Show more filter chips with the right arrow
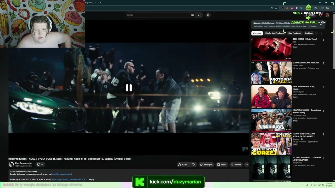Image resolution: width=335 pixels, height=188 pixels. coord(321,33)
